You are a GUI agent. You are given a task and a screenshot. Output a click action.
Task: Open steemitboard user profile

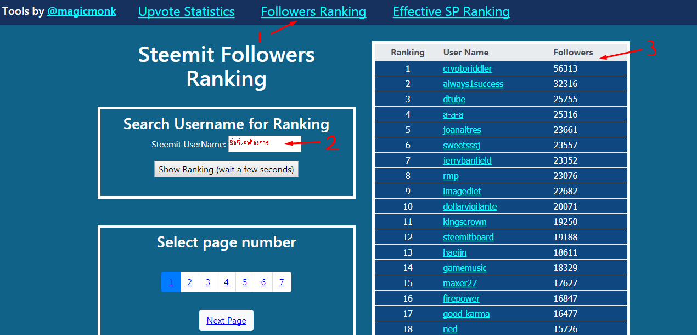coord(469,237)
